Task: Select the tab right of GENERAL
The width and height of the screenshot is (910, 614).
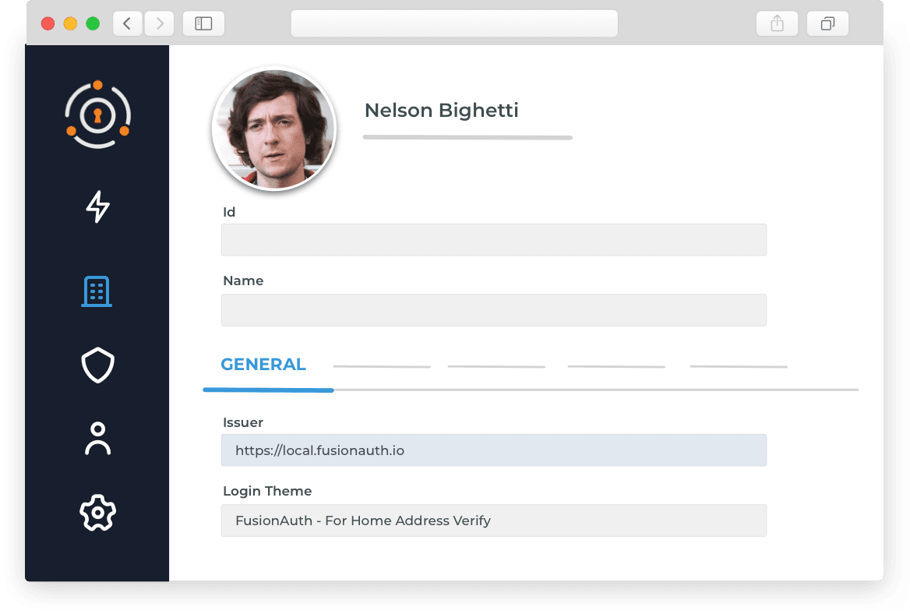Action: [x=381, y=365]
